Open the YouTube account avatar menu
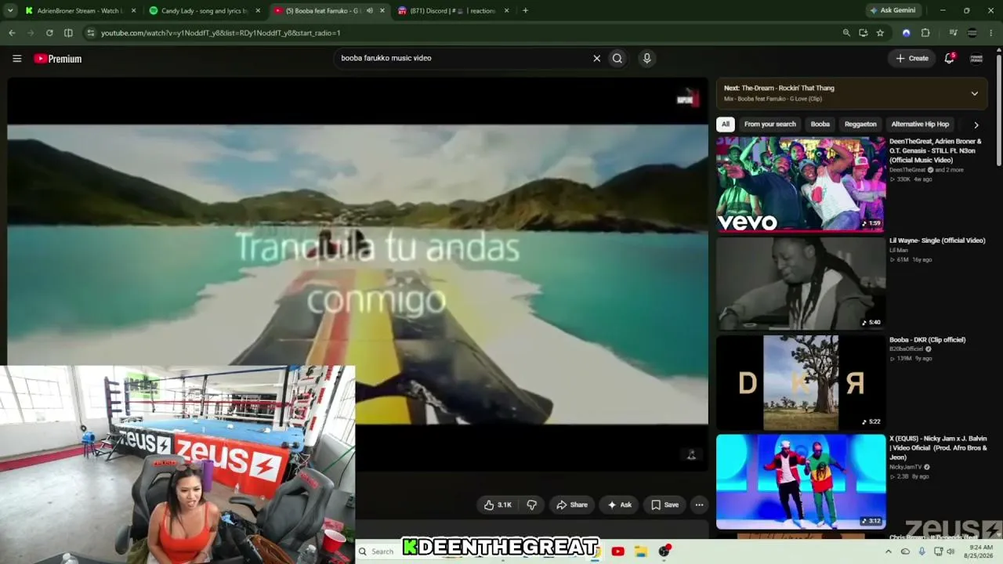This screenshot has height=564, width=1003. click(x=976, y=58)
